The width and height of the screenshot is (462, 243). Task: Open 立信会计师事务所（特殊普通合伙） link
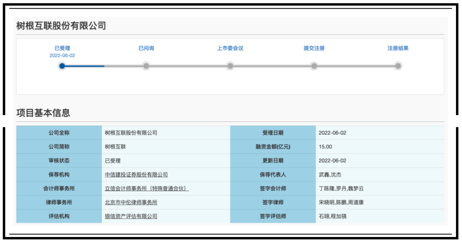147,189
